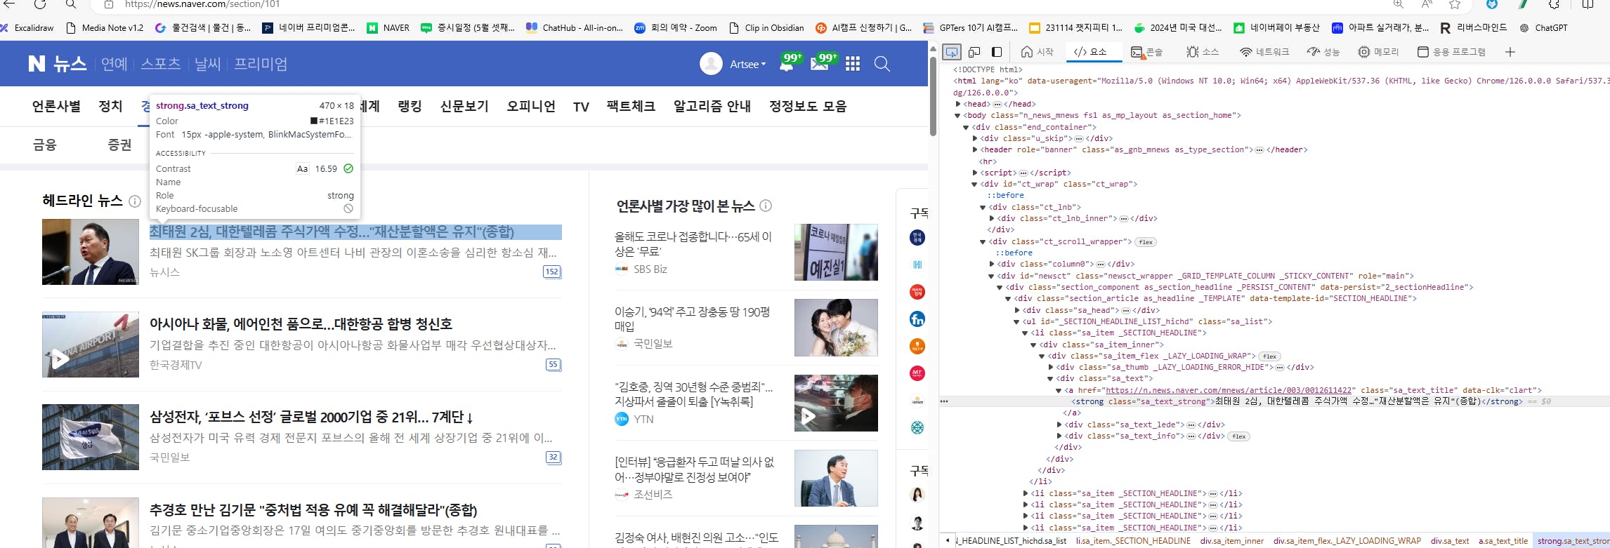Collapse the ct_wrap div node
The height and width of the screenshot is (548, 1610).
pyautogui.click(x=974, y=185)
